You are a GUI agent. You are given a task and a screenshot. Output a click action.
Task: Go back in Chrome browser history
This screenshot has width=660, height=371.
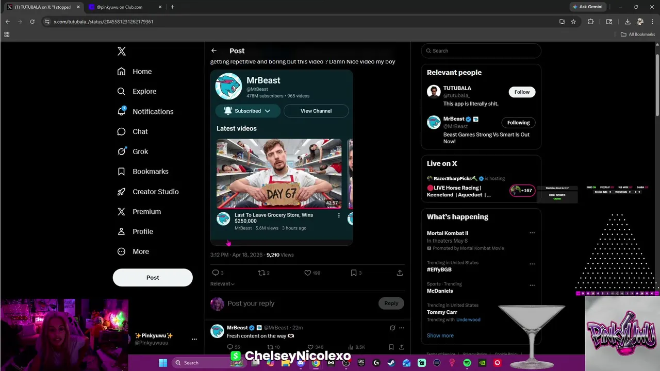click(x=7, y=22)
